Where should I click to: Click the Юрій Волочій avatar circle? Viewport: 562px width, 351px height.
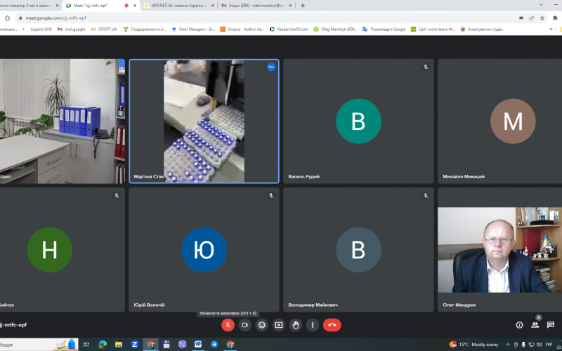tap(204, 250)
